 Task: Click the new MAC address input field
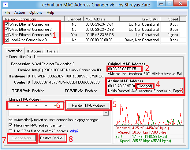click(x=36, y=105)
